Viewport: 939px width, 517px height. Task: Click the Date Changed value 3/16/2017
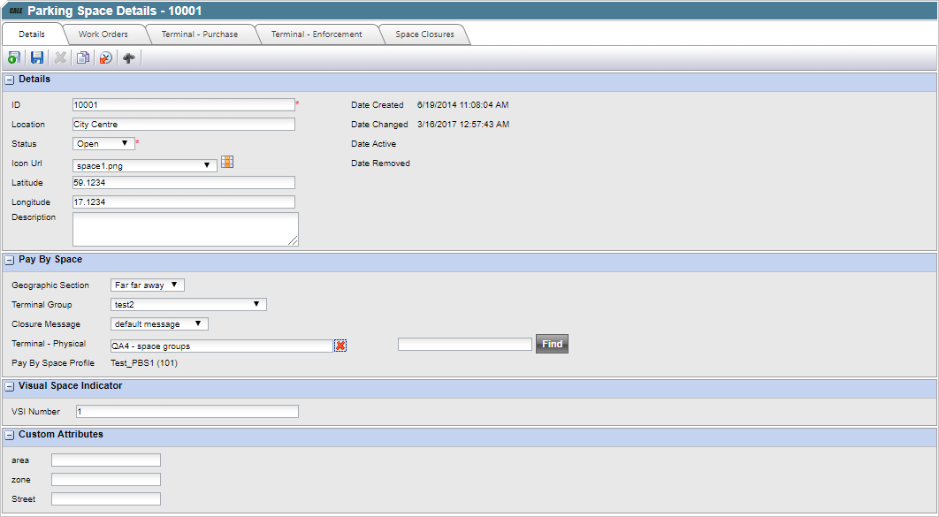463,125
